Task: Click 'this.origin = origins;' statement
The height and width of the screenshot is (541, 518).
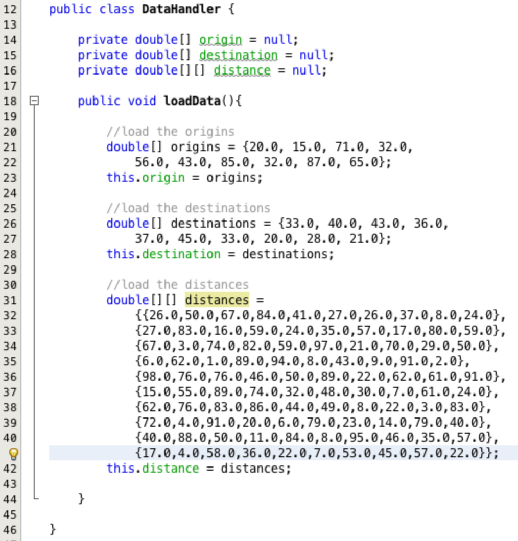Action: 184,177
